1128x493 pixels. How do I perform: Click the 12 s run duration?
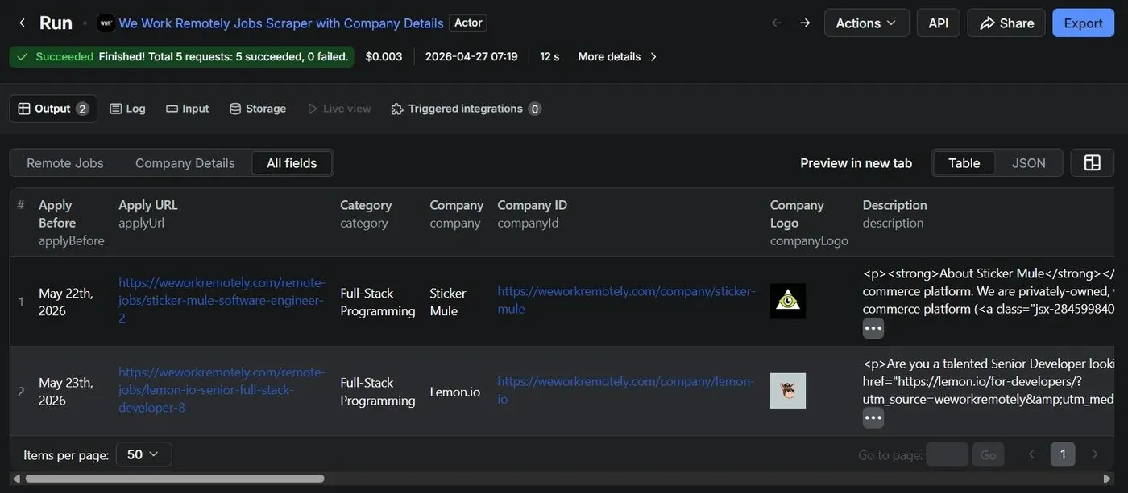549,56
